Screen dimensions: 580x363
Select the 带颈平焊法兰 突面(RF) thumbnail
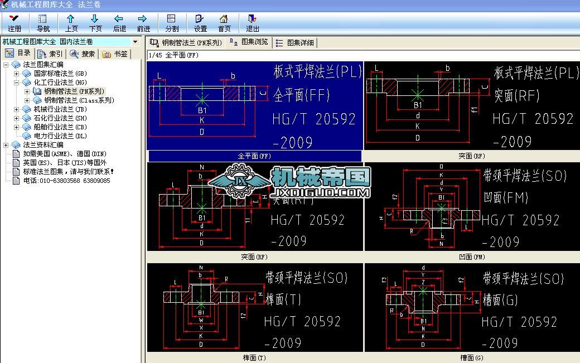coord(255,207)
